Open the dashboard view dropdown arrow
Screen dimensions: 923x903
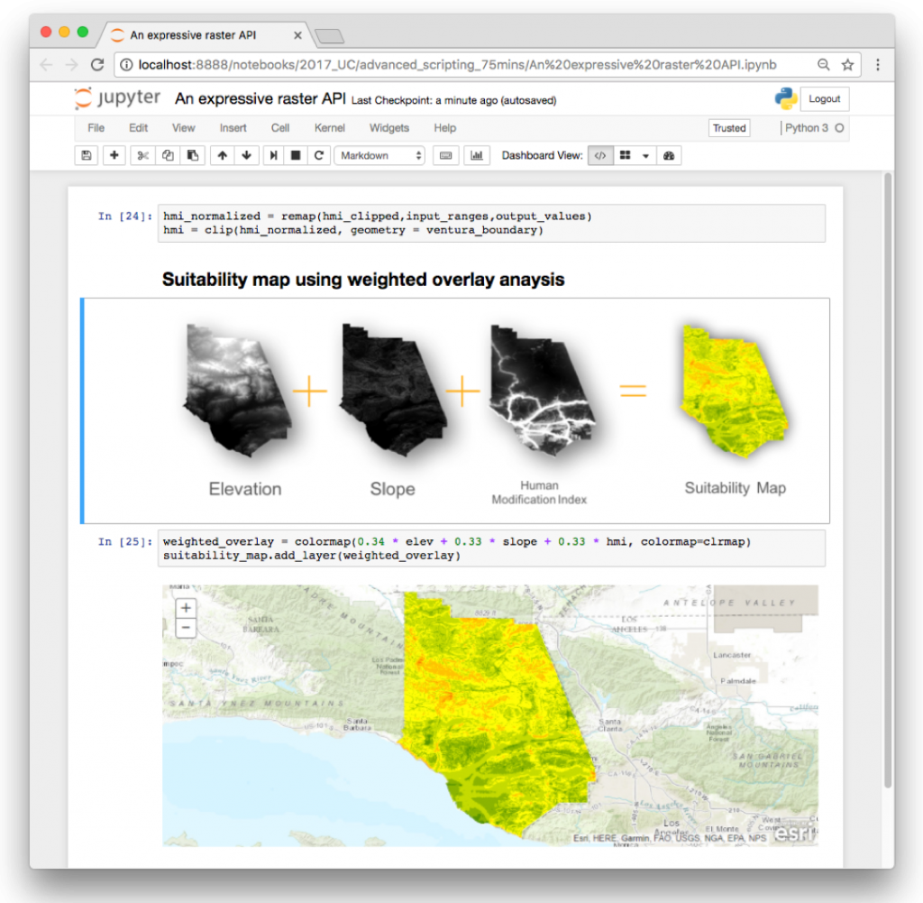[x=646, y=155]
